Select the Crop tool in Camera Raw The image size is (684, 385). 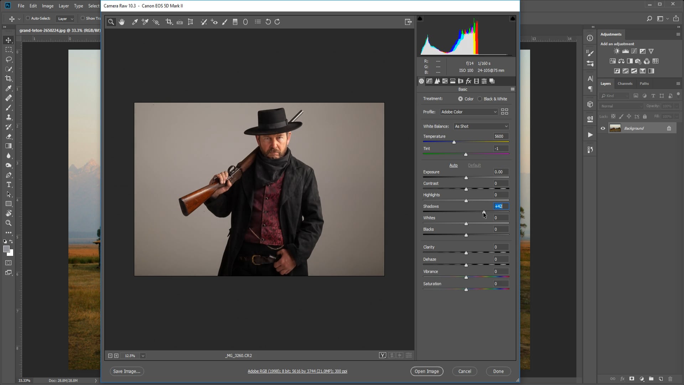click(x=169, y=22)
